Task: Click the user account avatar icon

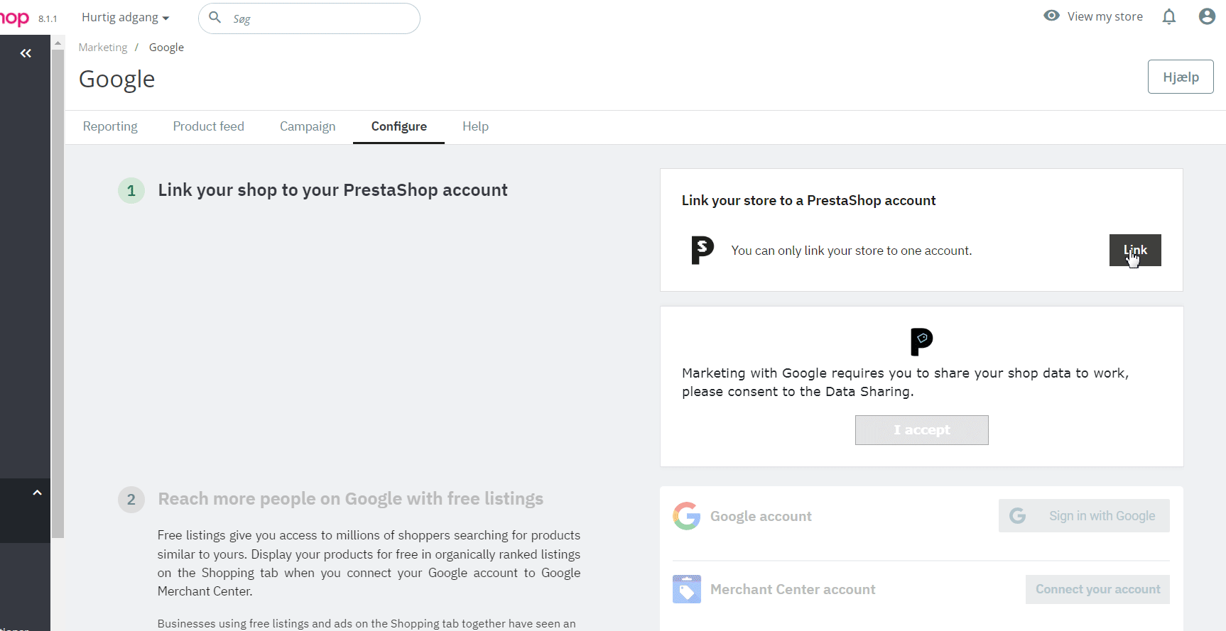Action: pos(1206,16)
